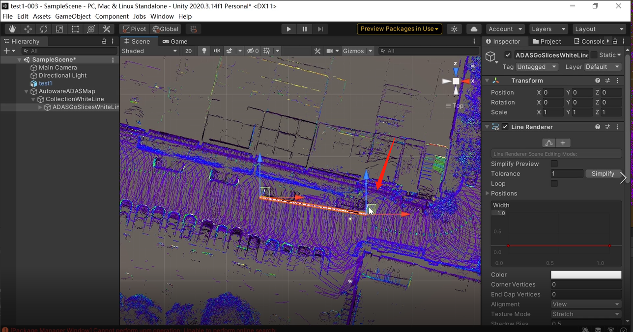Select the Rotate tool
Viewport: 633px width, 332px height.
44,29
